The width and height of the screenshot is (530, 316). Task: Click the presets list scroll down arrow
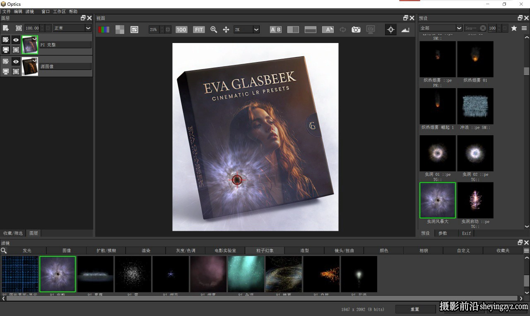coord(527,227)
